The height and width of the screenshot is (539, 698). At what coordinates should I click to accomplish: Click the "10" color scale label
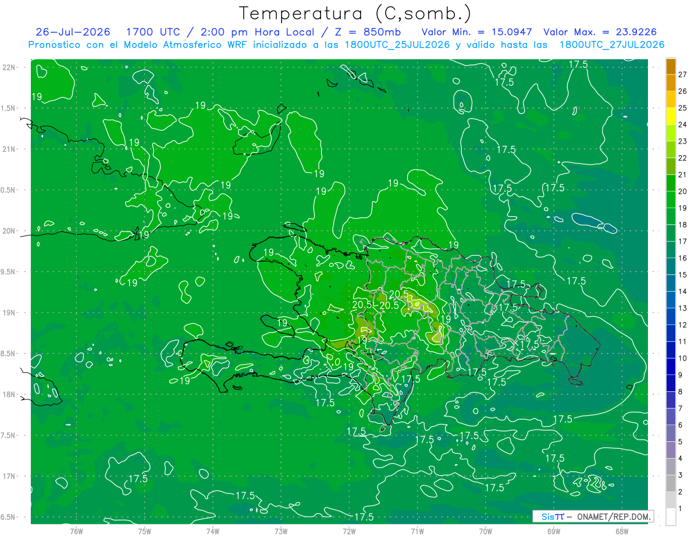683,358
